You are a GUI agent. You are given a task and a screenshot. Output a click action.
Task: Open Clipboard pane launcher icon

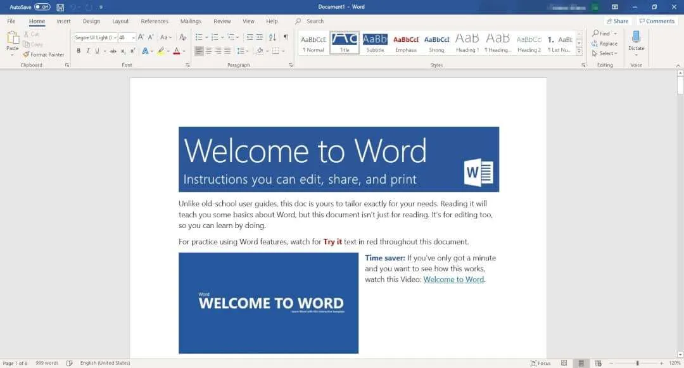(x=67, y=65)
